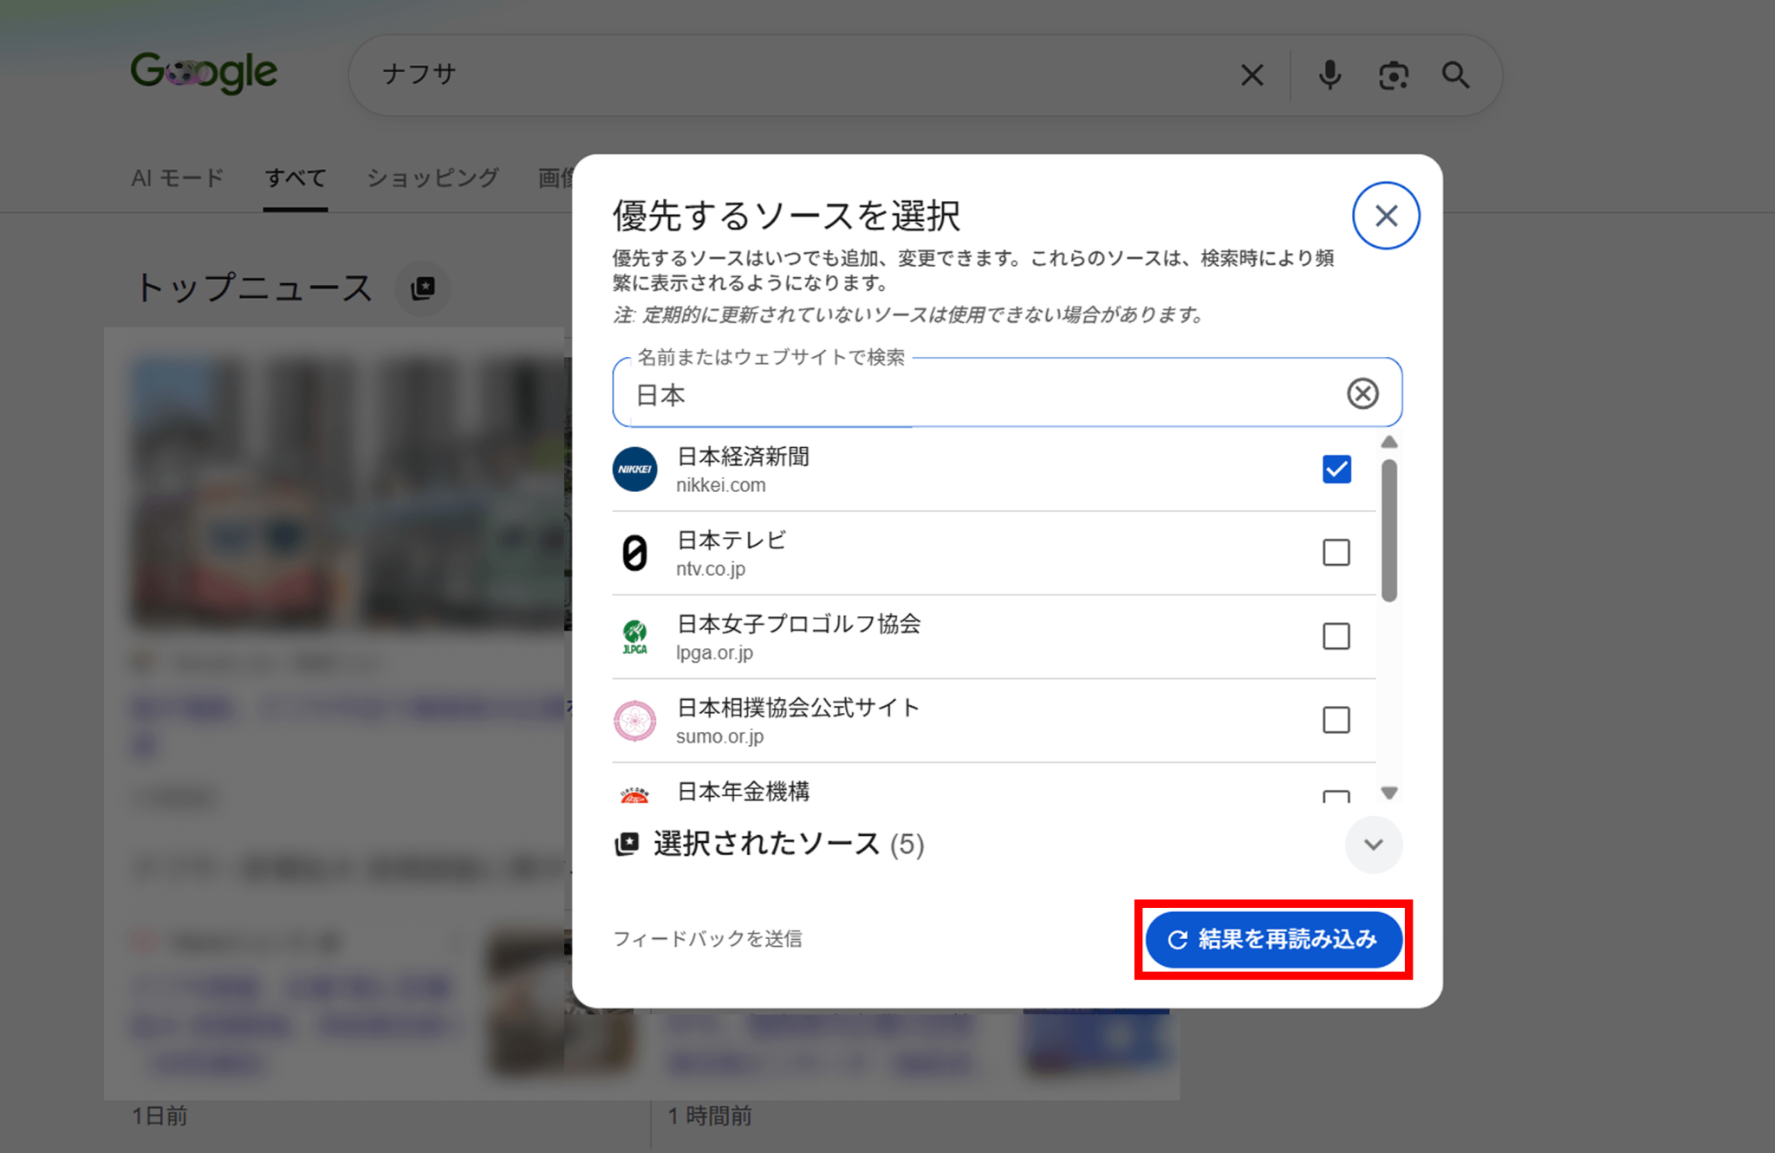
Task: Click 選択されたソース (5) label
Action: click(x=789, y=845)
